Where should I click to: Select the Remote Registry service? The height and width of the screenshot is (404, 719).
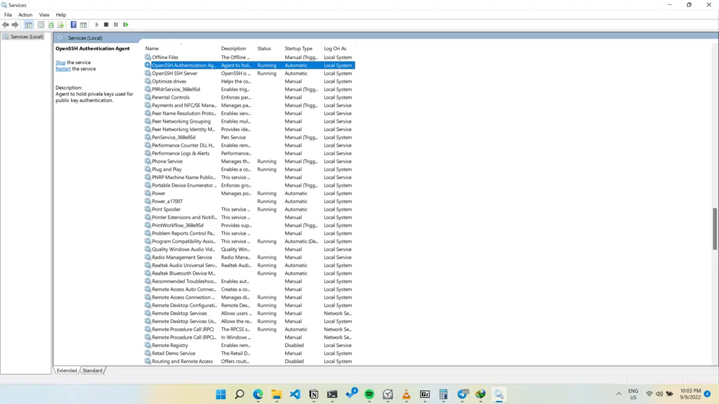[249, 345]
